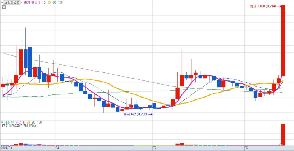
Task: Select the gray 120-day average in price legend
Action: point(60,2)
